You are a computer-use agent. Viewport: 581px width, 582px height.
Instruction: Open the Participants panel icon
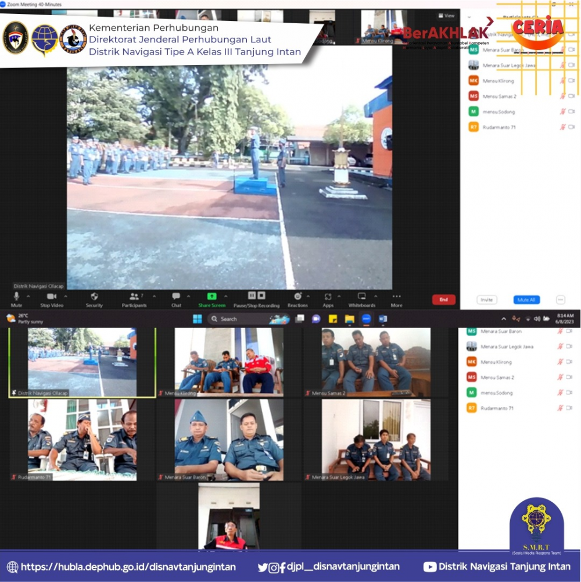[x=134, y=296]
